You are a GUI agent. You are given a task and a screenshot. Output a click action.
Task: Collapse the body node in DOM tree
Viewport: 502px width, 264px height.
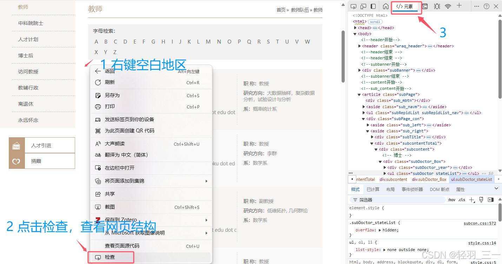pos(355,34)
